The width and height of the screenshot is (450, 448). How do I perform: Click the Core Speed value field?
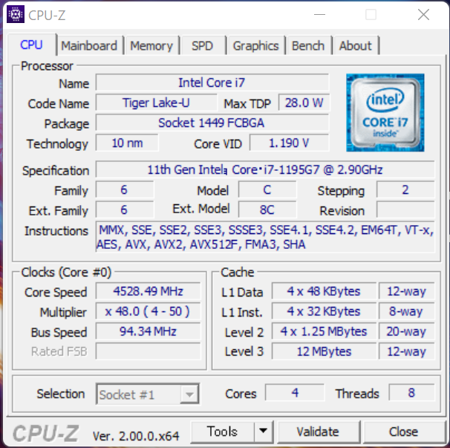(149, 291)
